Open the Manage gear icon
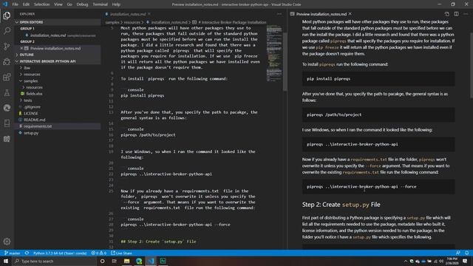Viewport: 473px width, 266px height. point(7,242)
